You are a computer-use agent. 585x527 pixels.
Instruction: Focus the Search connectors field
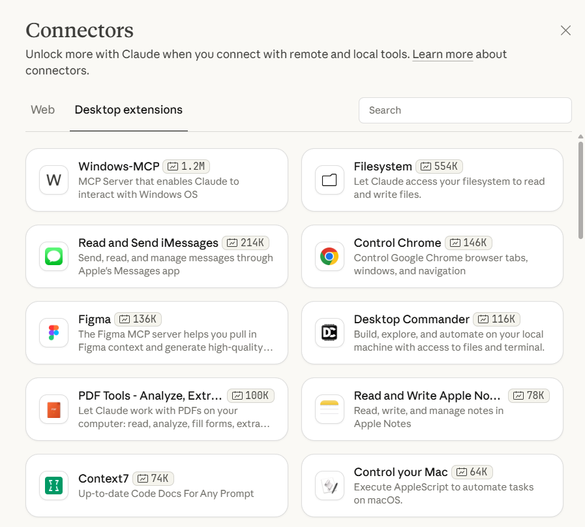(x=465, y=110)
